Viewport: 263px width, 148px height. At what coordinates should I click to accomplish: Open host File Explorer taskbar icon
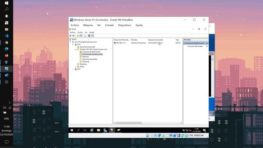[x=7, y=29]
